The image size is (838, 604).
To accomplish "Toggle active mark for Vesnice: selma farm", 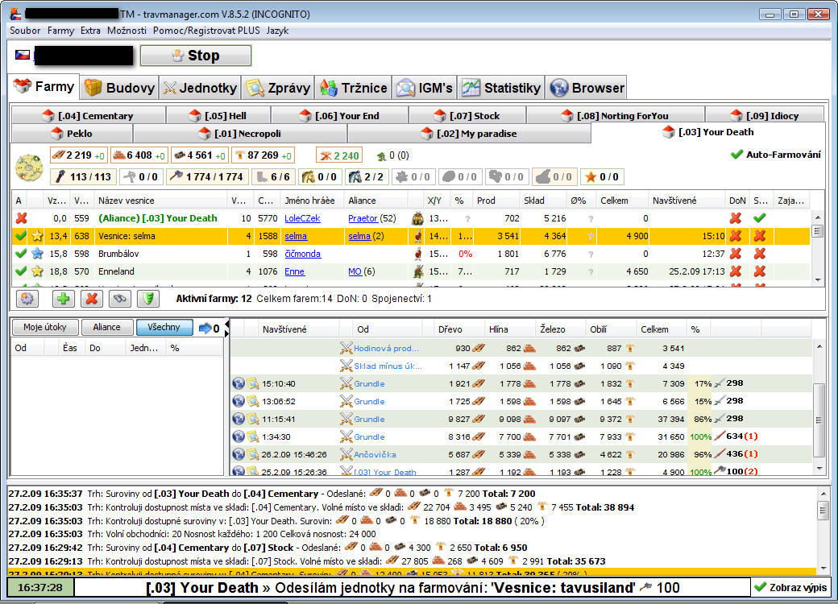I will [21, 235].
